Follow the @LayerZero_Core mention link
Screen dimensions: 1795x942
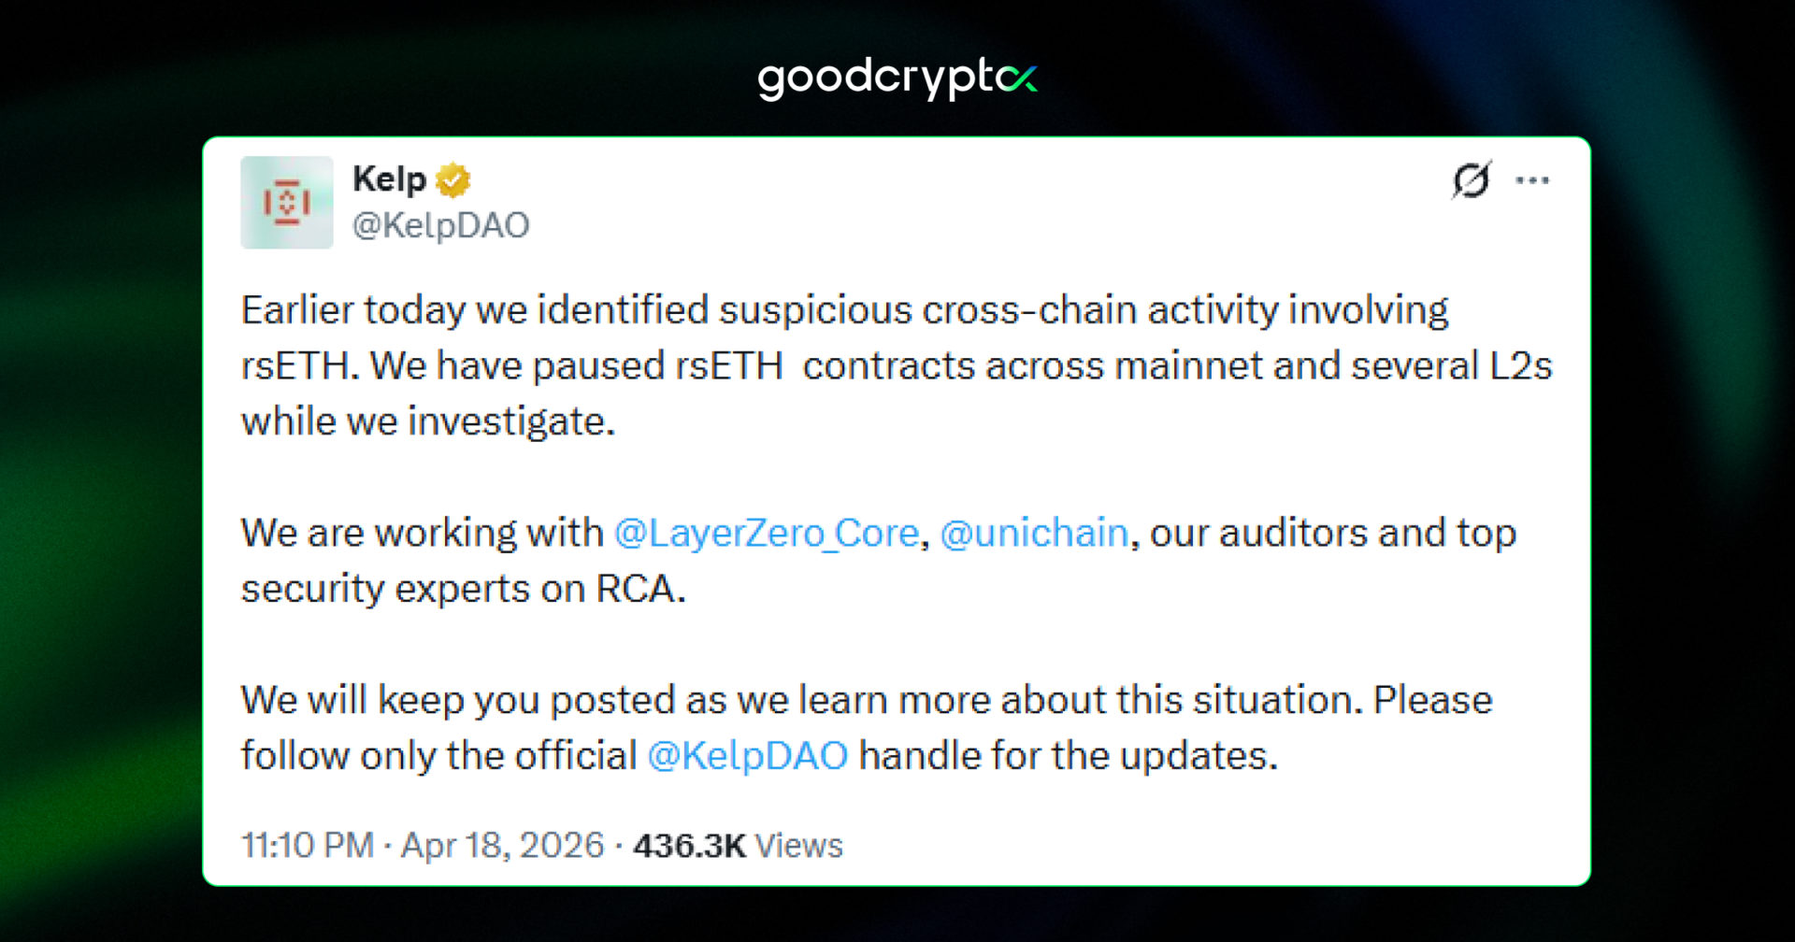coord(767,533)
